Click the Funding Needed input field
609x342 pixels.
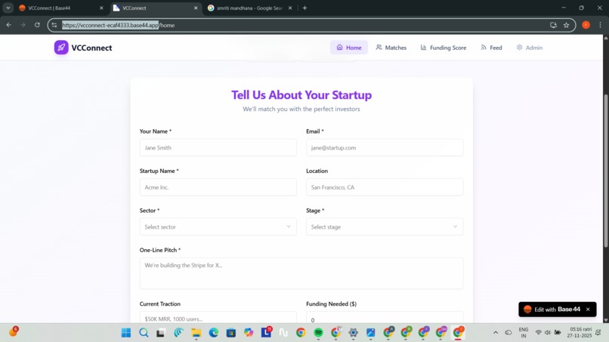385,318
